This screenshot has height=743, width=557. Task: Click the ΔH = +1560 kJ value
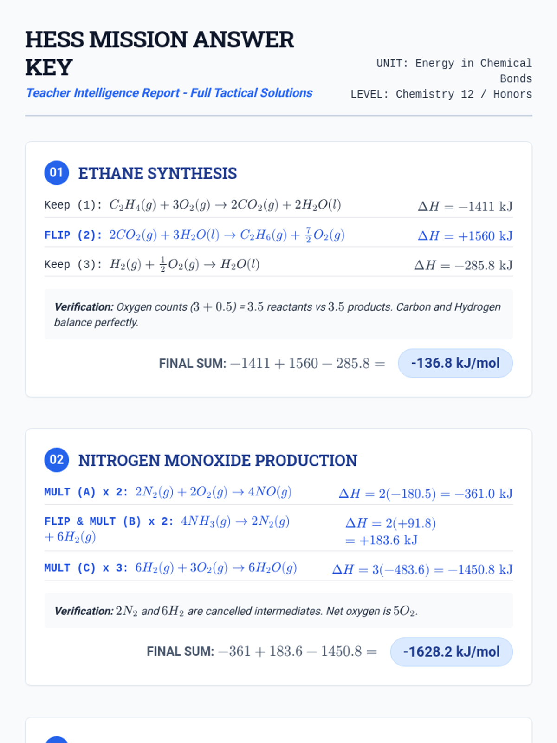click(465, 236)
